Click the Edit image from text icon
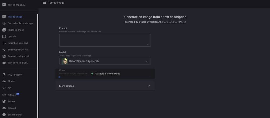270x118 pixels. [4, 50]
